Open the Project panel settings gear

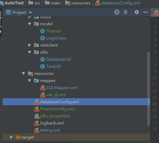tap(137, 12)
